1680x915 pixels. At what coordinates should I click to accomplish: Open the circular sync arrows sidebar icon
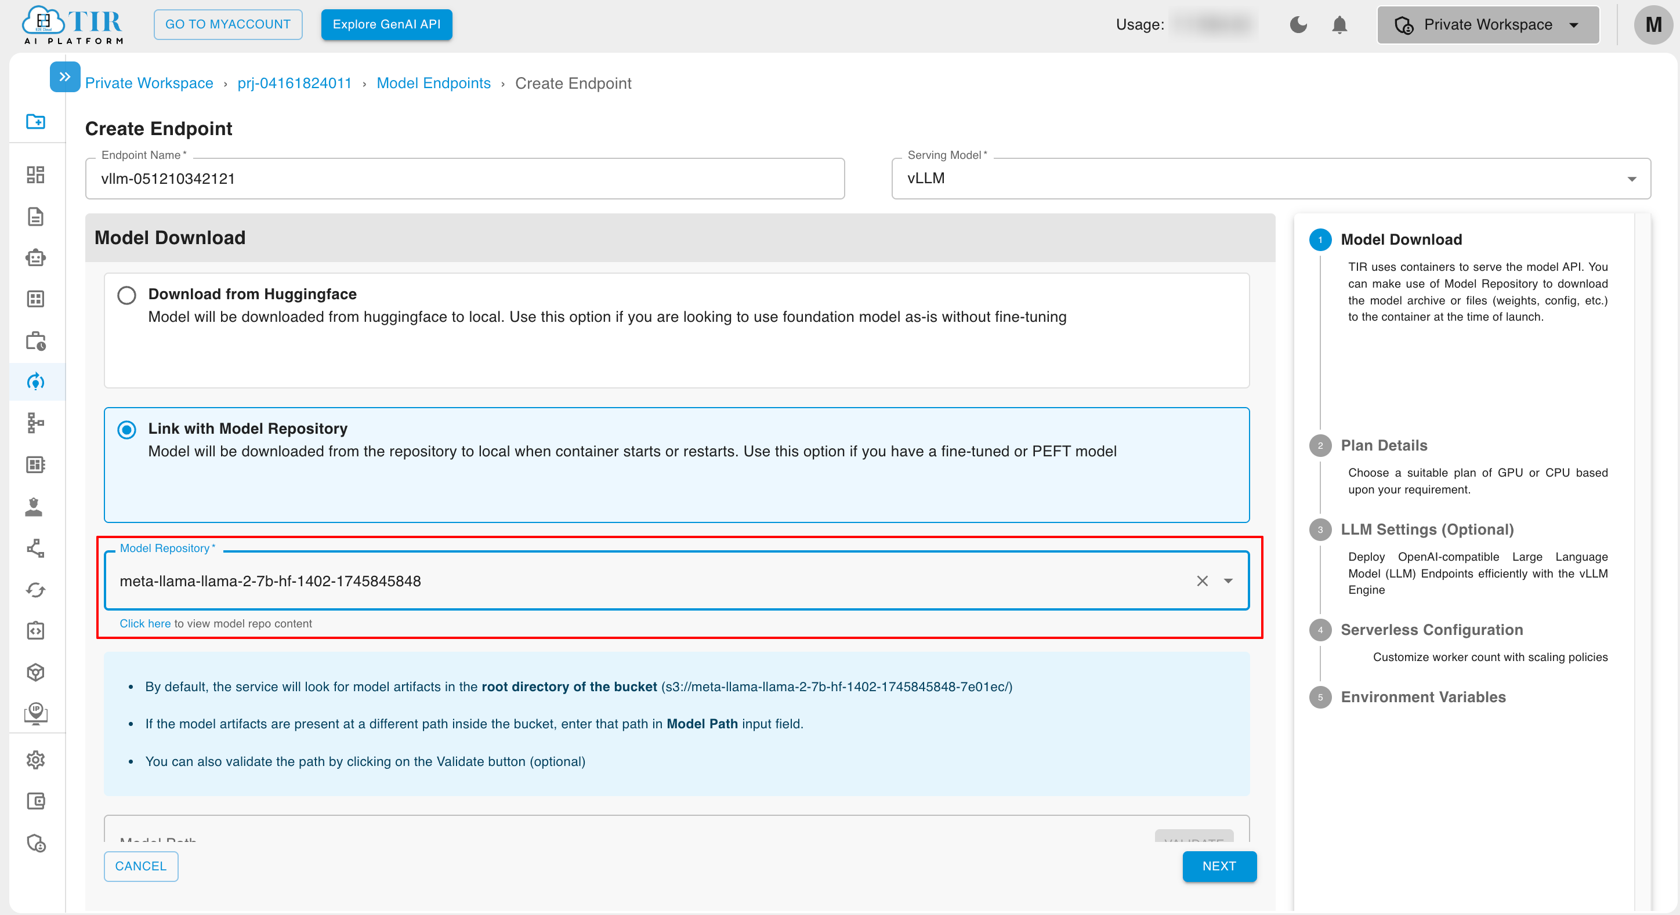(36, 590)
